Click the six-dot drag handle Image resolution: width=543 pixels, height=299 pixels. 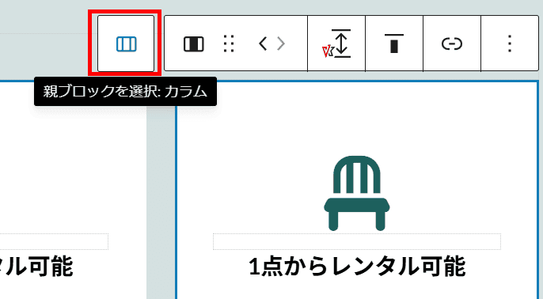[229, 44]
